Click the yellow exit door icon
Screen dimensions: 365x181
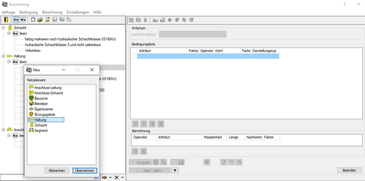pyautogui.click(x=6, y=20)
